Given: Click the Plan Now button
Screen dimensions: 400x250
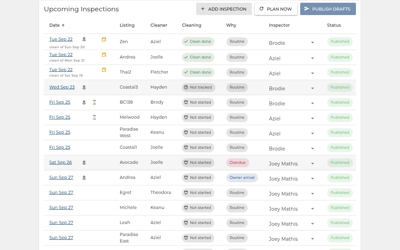Looking at the screenshot, I should tap(276, 9).
